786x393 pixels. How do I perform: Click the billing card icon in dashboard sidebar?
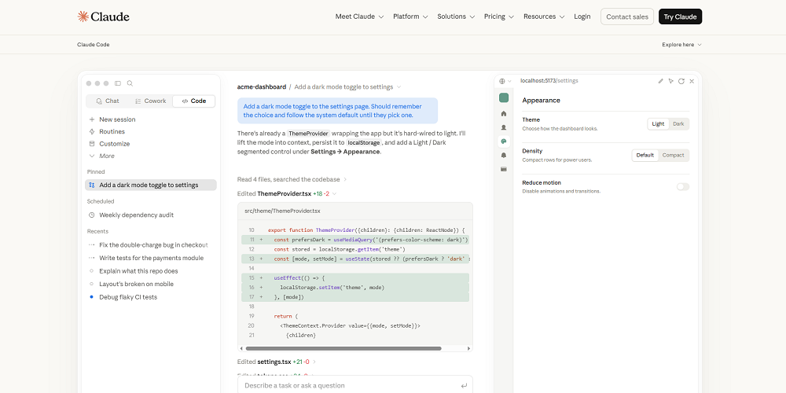click(x=504, y=170)
